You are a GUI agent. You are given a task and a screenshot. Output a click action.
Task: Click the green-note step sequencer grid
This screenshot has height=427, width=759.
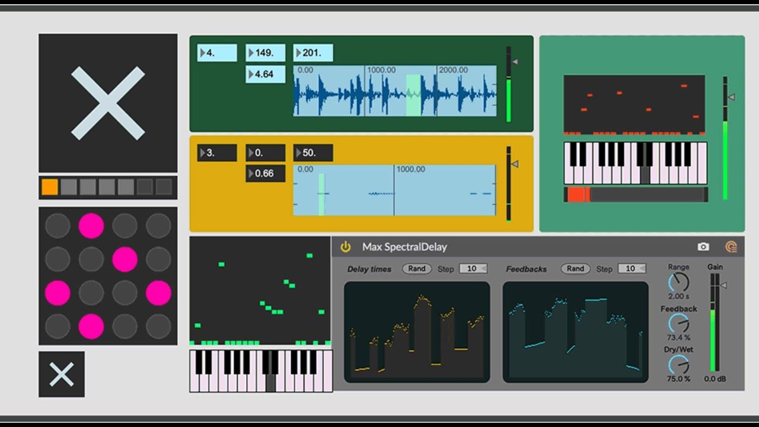pos(260,291)
